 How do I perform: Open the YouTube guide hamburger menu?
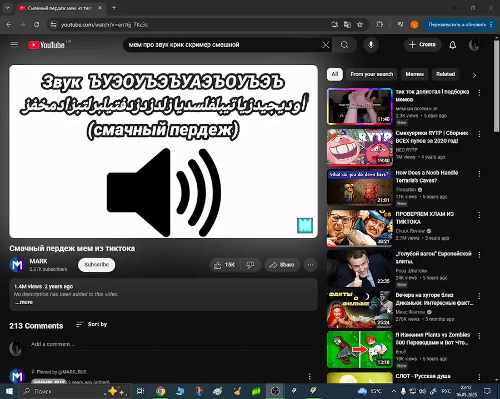point(14,44)
